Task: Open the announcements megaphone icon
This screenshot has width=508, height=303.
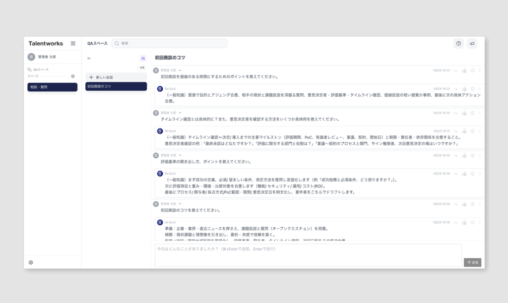Action: pyautogui.click(x=472, y=44)
